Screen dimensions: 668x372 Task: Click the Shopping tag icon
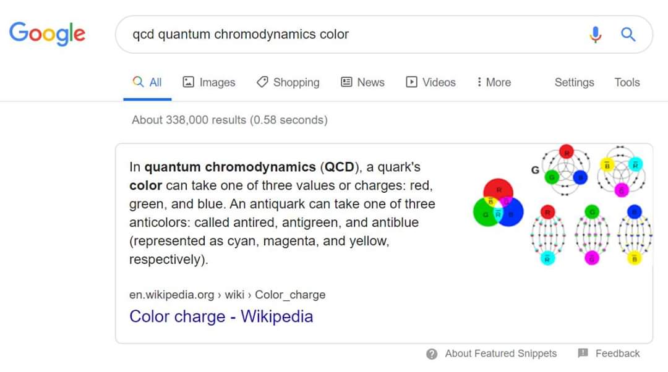(x=262, y=82)
